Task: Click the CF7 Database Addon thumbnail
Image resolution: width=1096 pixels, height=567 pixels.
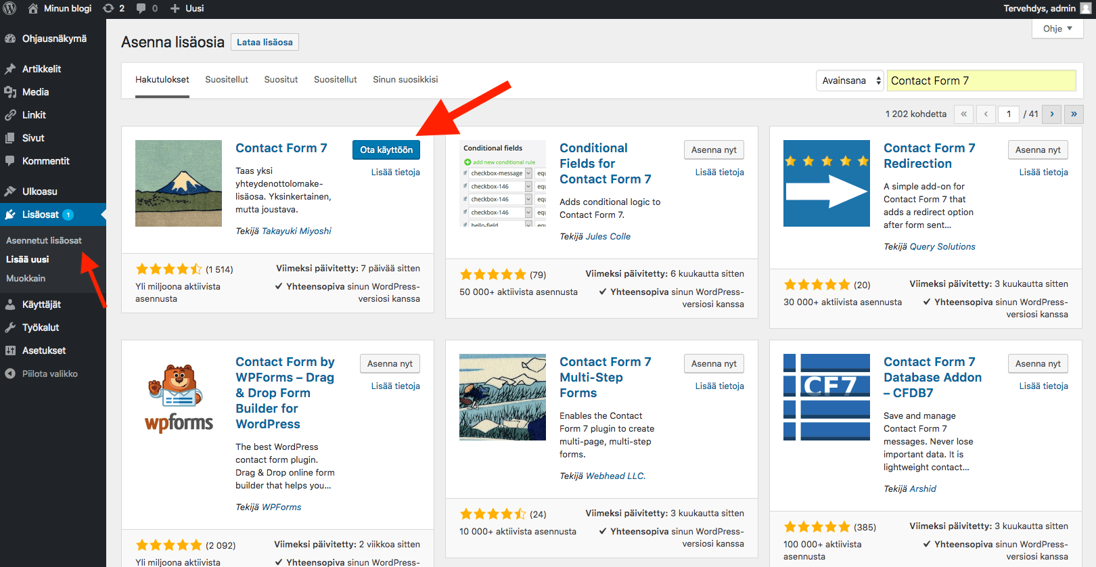Action: [827, 397]
